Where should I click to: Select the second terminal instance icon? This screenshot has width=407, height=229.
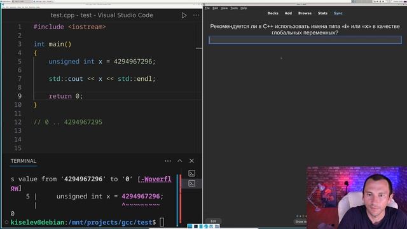click(192, 184)
